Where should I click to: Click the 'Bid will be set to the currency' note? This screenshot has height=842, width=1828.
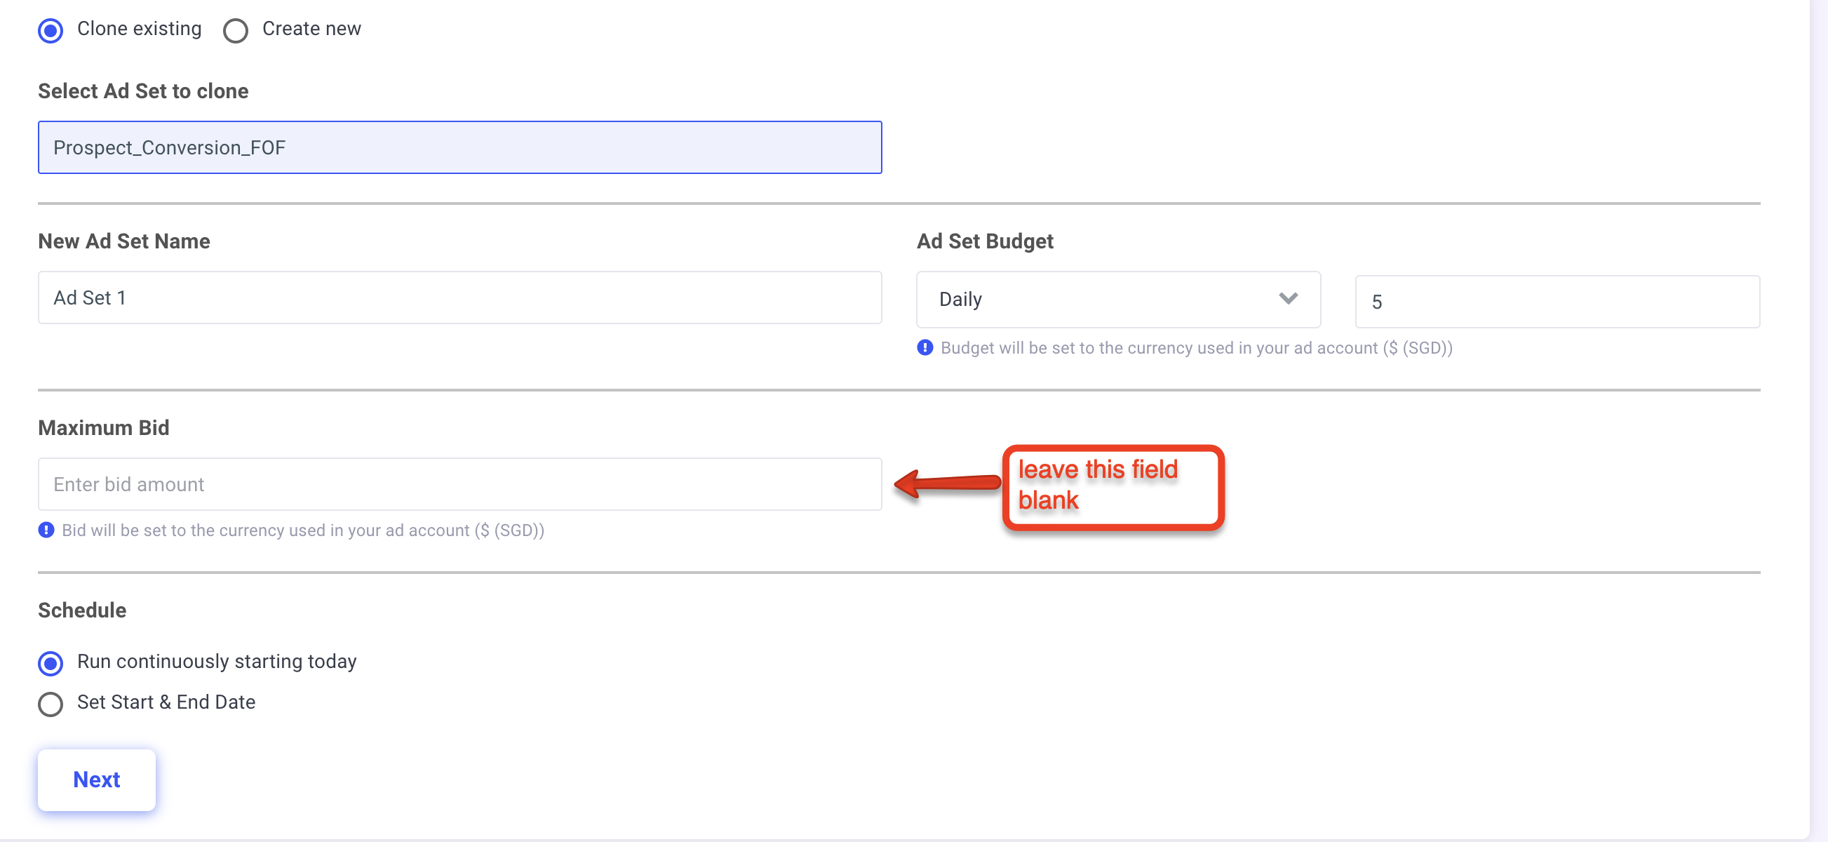click(303, 530)
